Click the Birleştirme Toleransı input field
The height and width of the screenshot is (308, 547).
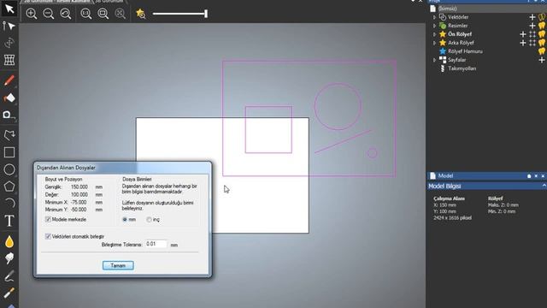coord(156,244)
